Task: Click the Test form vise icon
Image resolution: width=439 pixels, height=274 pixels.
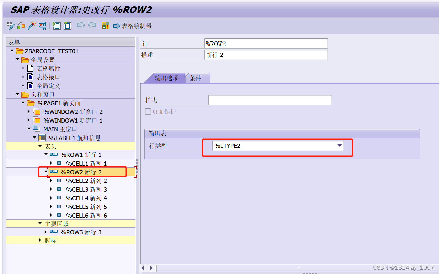Action: click(x=42, y=26)
